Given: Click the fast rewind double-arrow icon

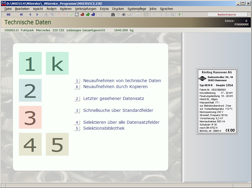Looking at the screenshot, I should pyautogui.click(x=21, y=15).
